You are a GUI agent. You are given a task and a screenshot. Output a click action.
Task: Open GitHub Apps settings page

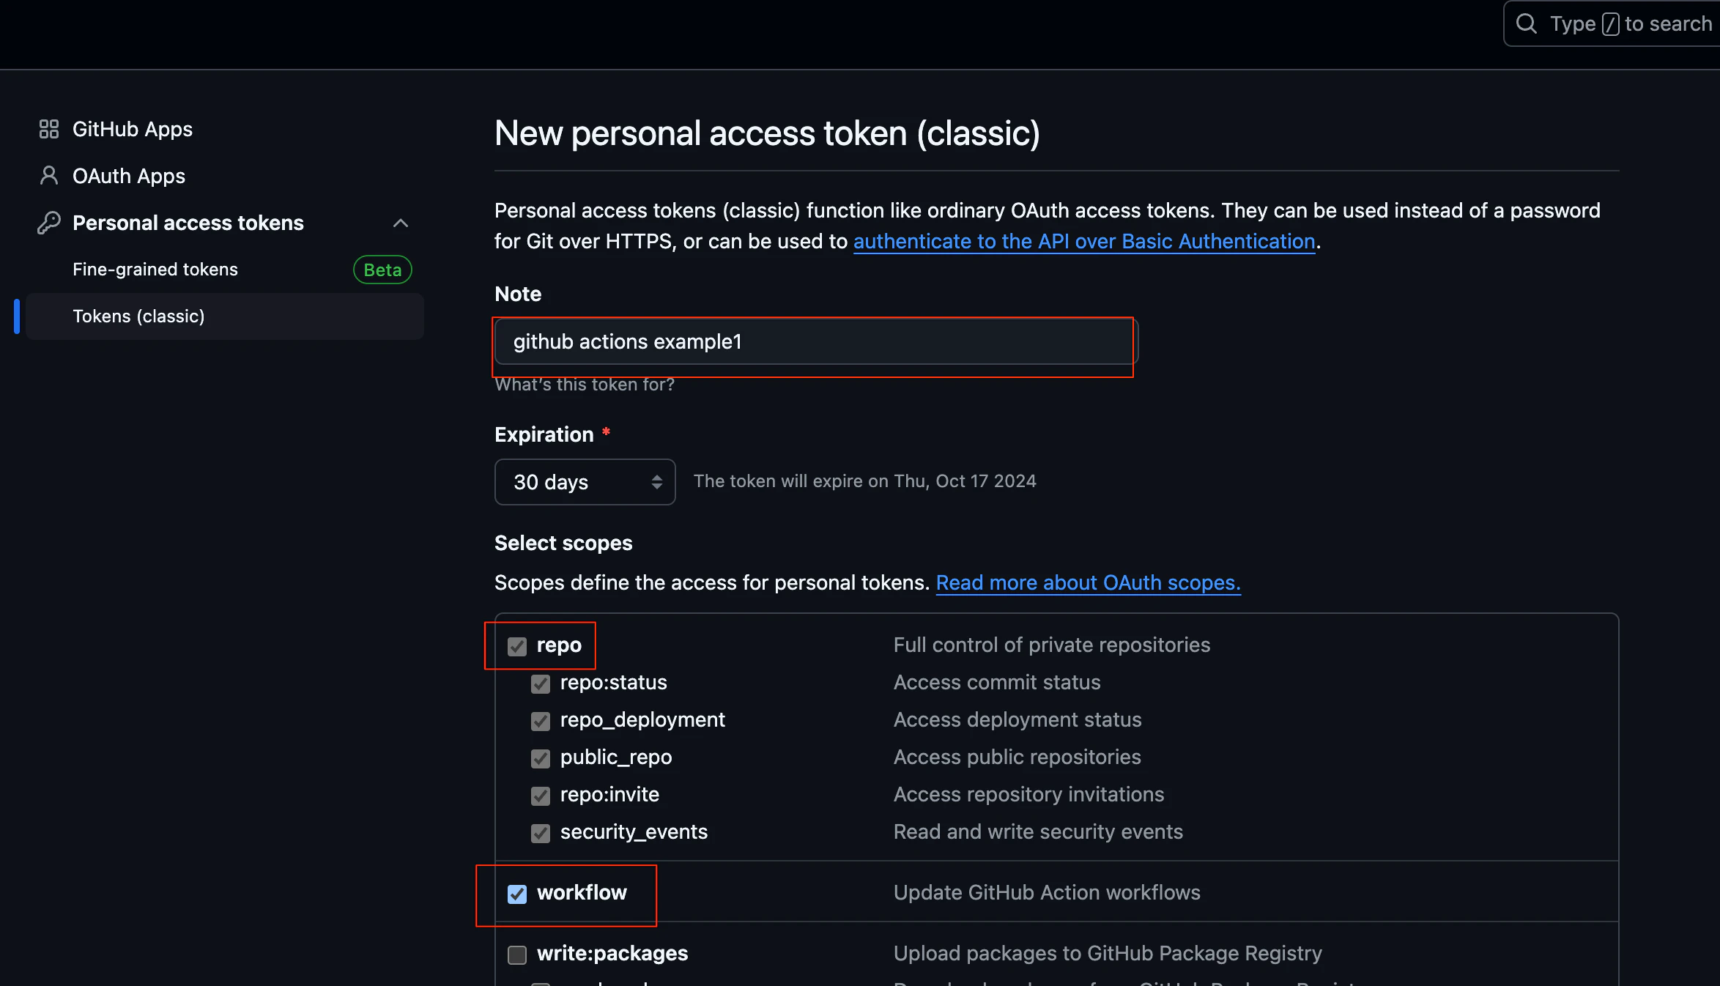coord(133,129)
